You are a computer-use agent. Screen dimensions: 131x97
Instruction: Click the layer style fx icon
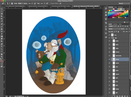point(115,96)
